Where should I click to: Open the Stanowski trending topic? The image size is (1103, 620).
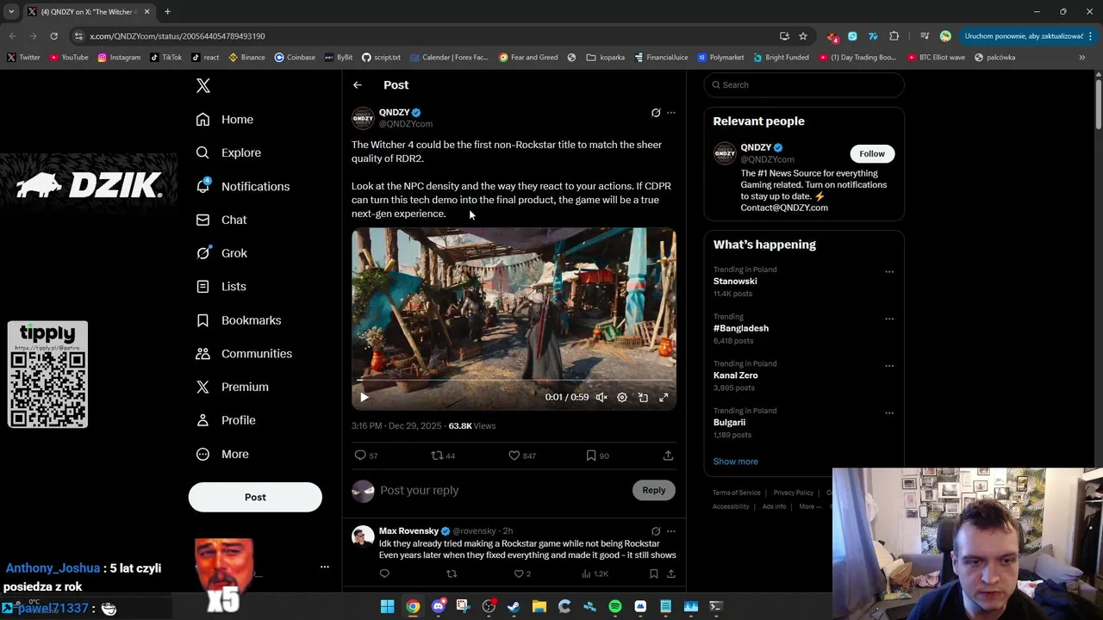pos(735,282)
